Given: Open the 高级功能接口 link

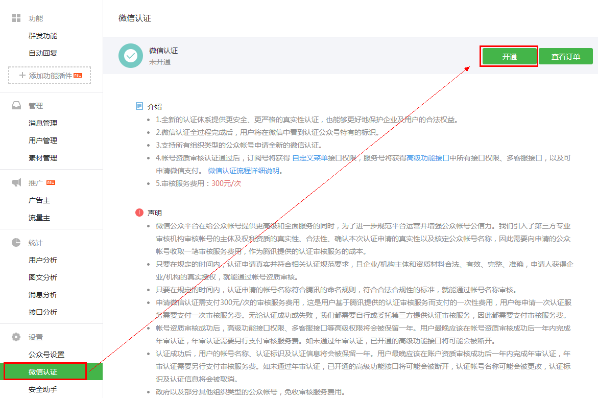Looking at the screenshot, I should [x=428, y=158].
